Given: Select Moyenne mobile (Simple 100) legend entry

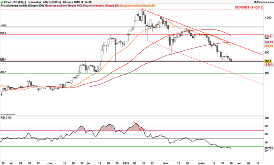Looking at the screenshot, I should 64,6.
